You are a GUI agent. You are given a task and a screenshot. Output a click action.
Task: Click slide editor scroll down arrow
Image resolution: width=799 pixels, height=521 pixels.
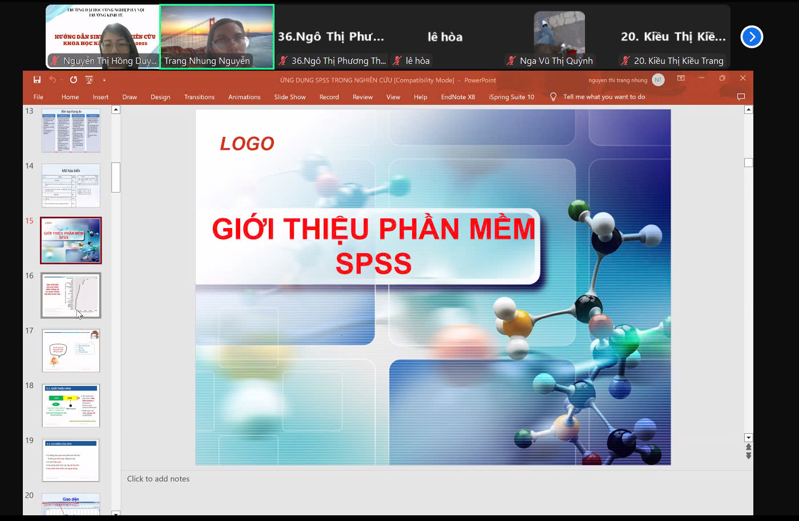(749, 438)
